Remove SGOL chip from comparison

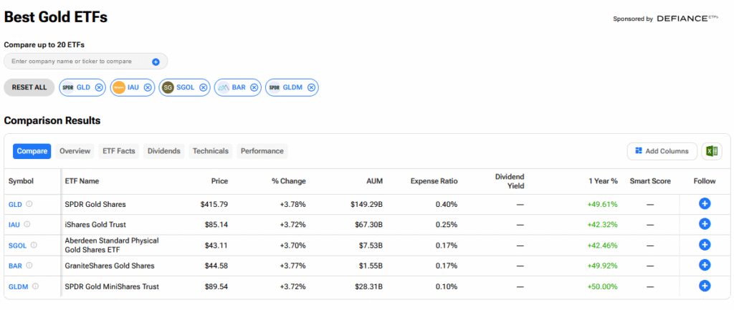(203, 87)
